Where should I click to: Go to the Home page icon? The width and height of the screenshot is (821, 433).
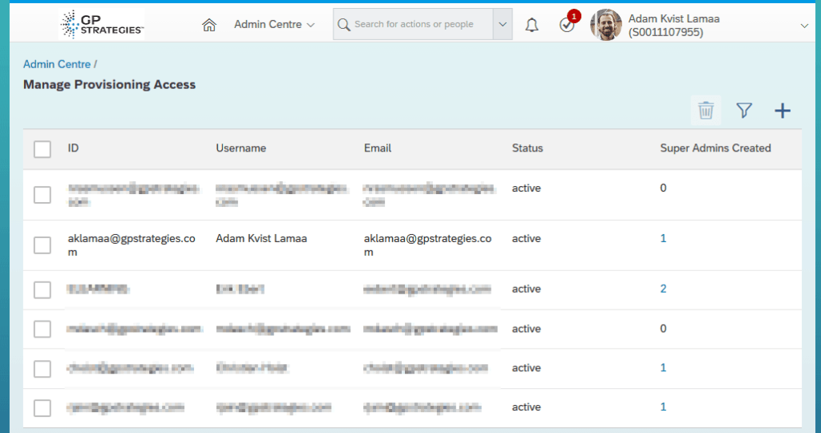209,25
